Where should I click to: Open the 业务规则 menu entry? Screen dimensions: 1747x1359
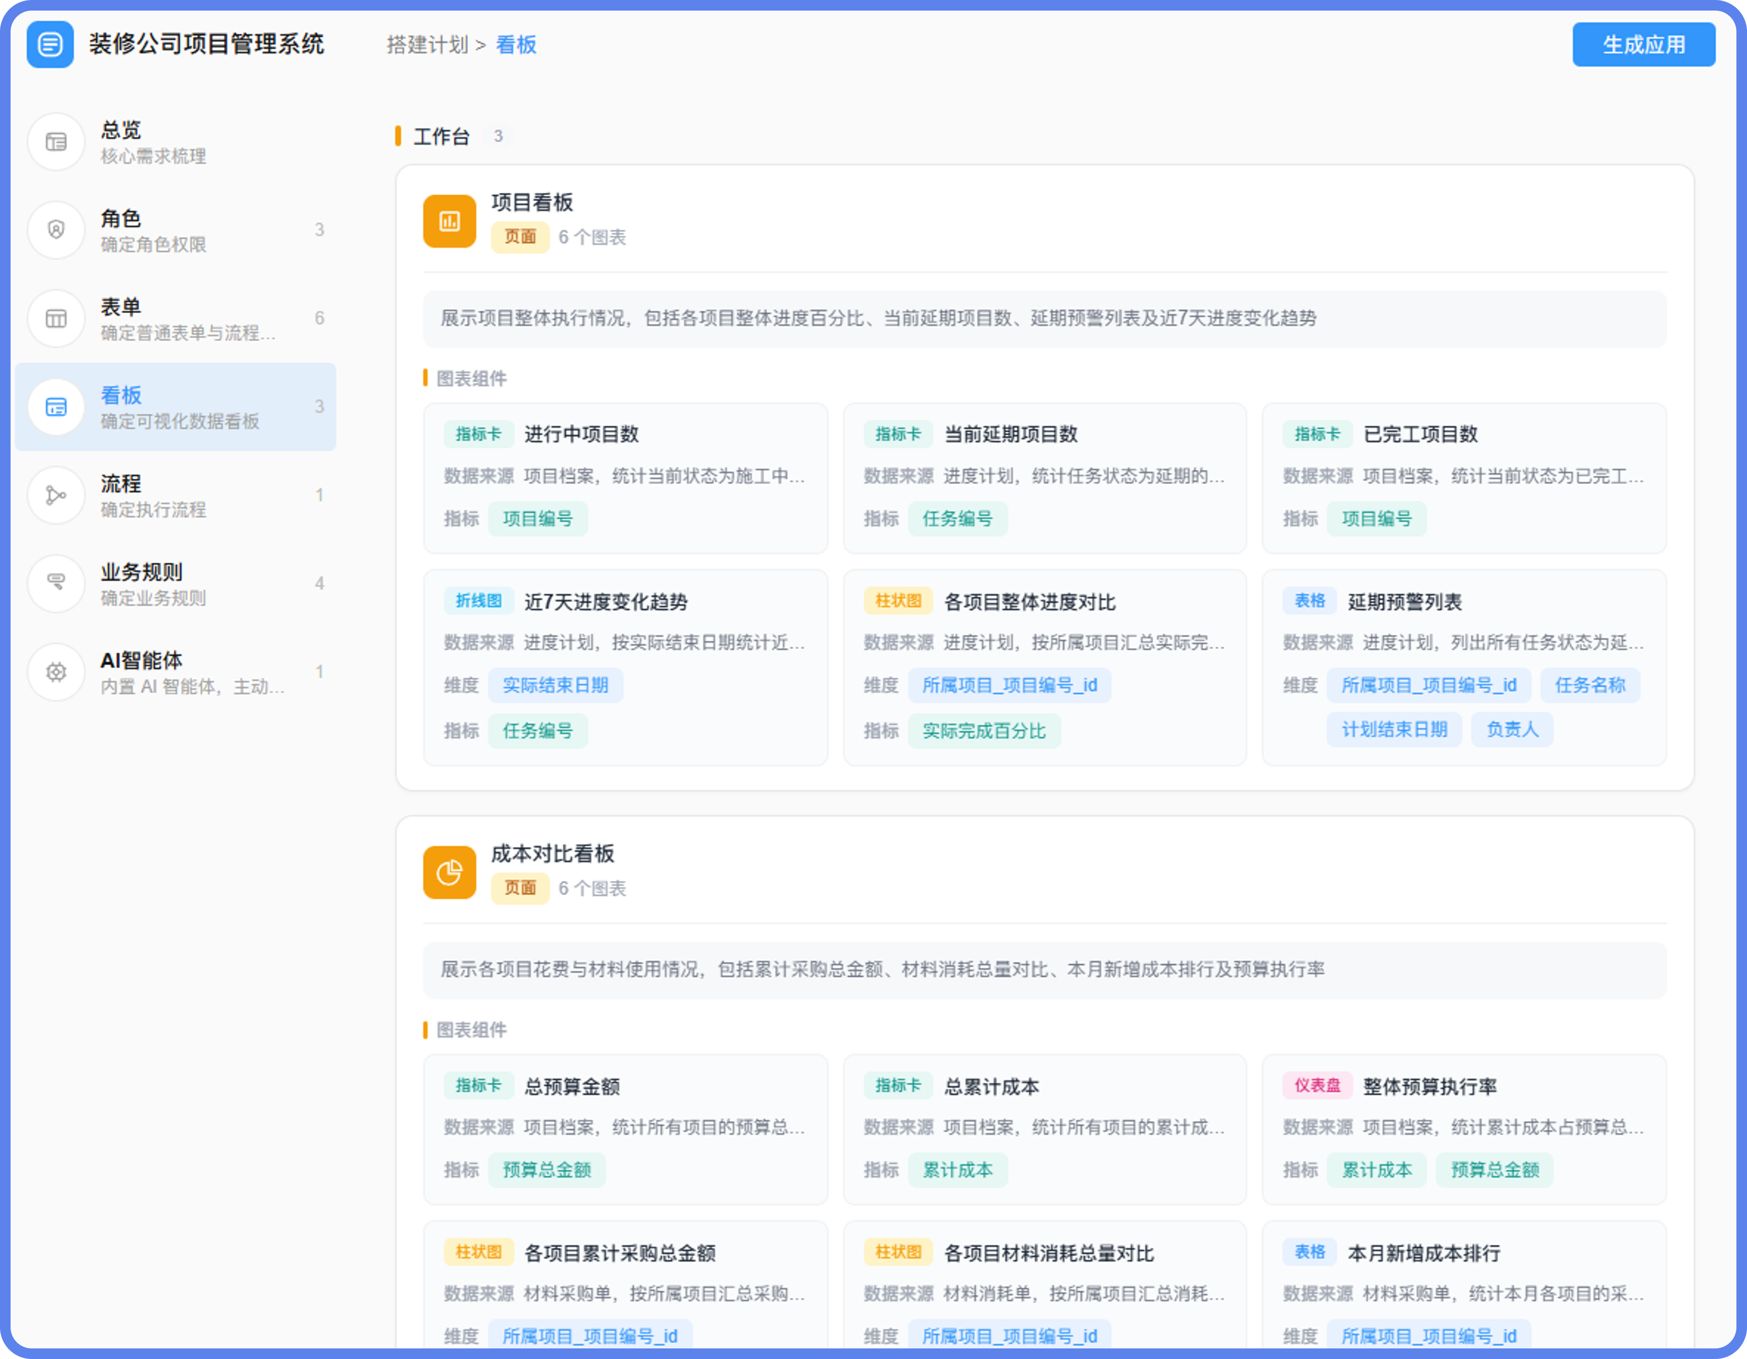click(x=176, y=584)
